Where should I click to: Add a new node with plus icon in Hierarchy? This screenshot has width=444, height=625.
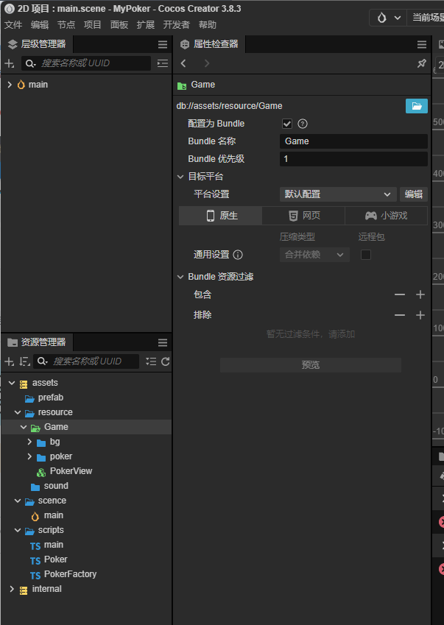click(9, 63)
